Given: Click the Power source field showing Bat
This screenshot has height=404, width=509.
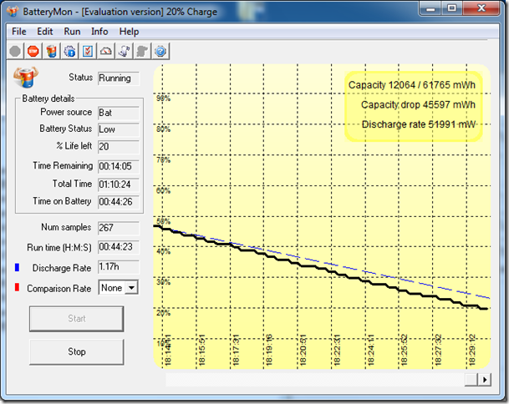Looking at the screenshot, I should click(119, 113).
